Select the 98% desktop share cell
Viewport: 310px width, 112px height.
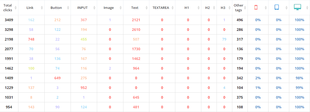[299, 78]
